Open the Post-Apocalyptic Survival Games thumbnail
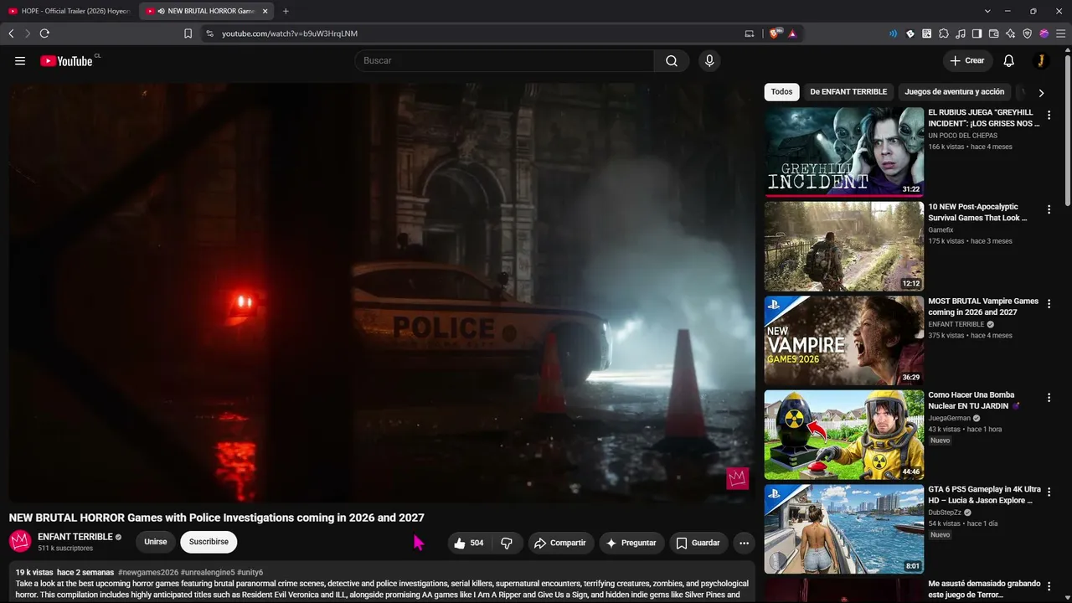The height and width of the screenshot is (603, 1072). click(x=844, y=246)
